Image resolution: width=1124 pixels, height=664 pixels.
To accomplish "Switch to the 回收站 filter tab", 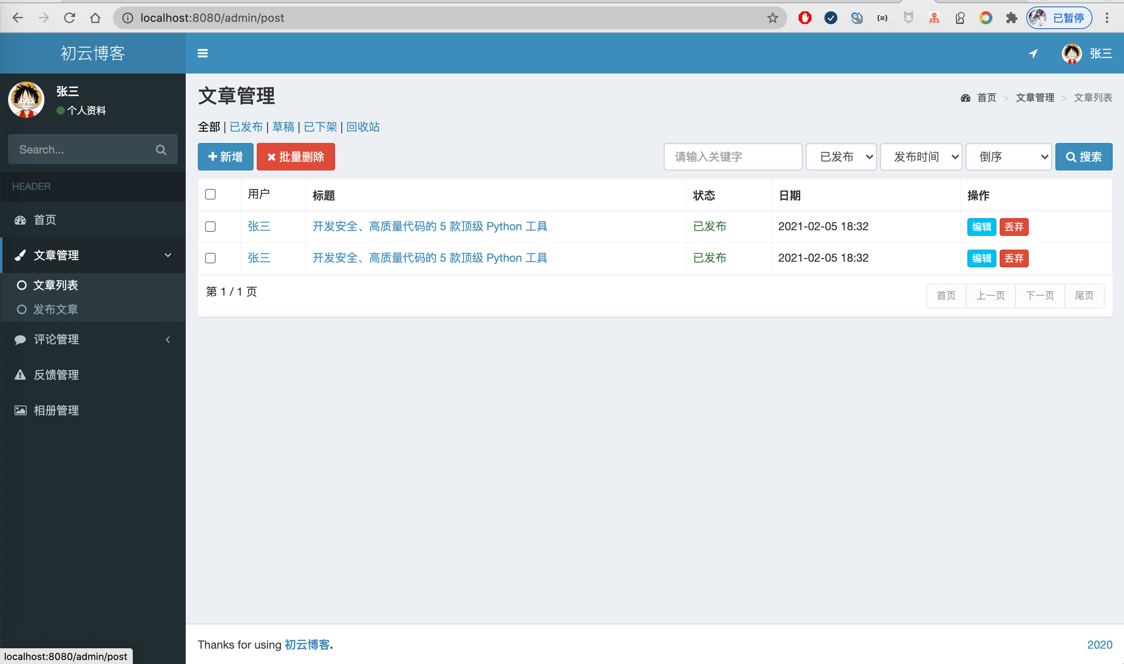I will click(363, 127).
